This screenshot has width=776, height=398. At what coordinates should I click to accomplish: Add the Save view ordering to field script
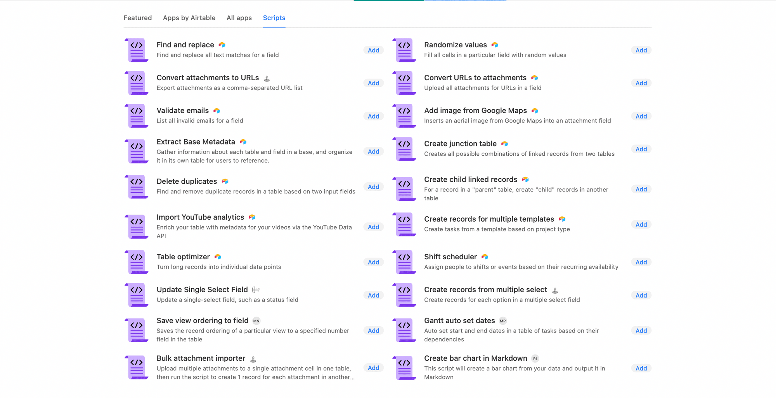coord(374,331)
